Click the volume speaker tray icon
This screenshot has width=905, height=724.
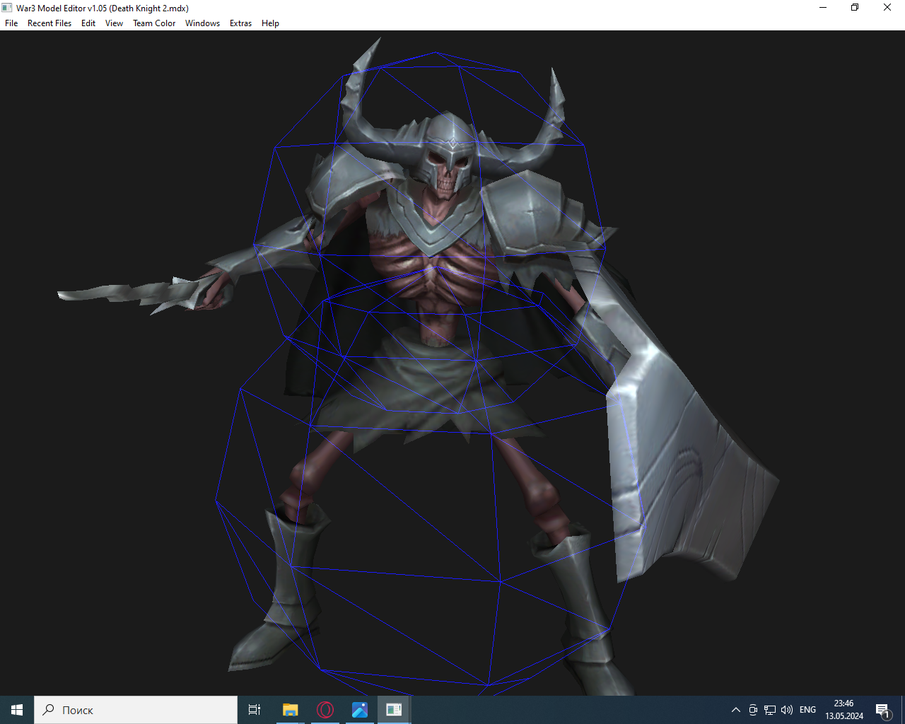pos(787,710)
